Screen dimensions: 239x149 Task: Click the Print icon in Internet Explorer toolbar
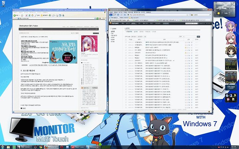[x=57, y=15]
